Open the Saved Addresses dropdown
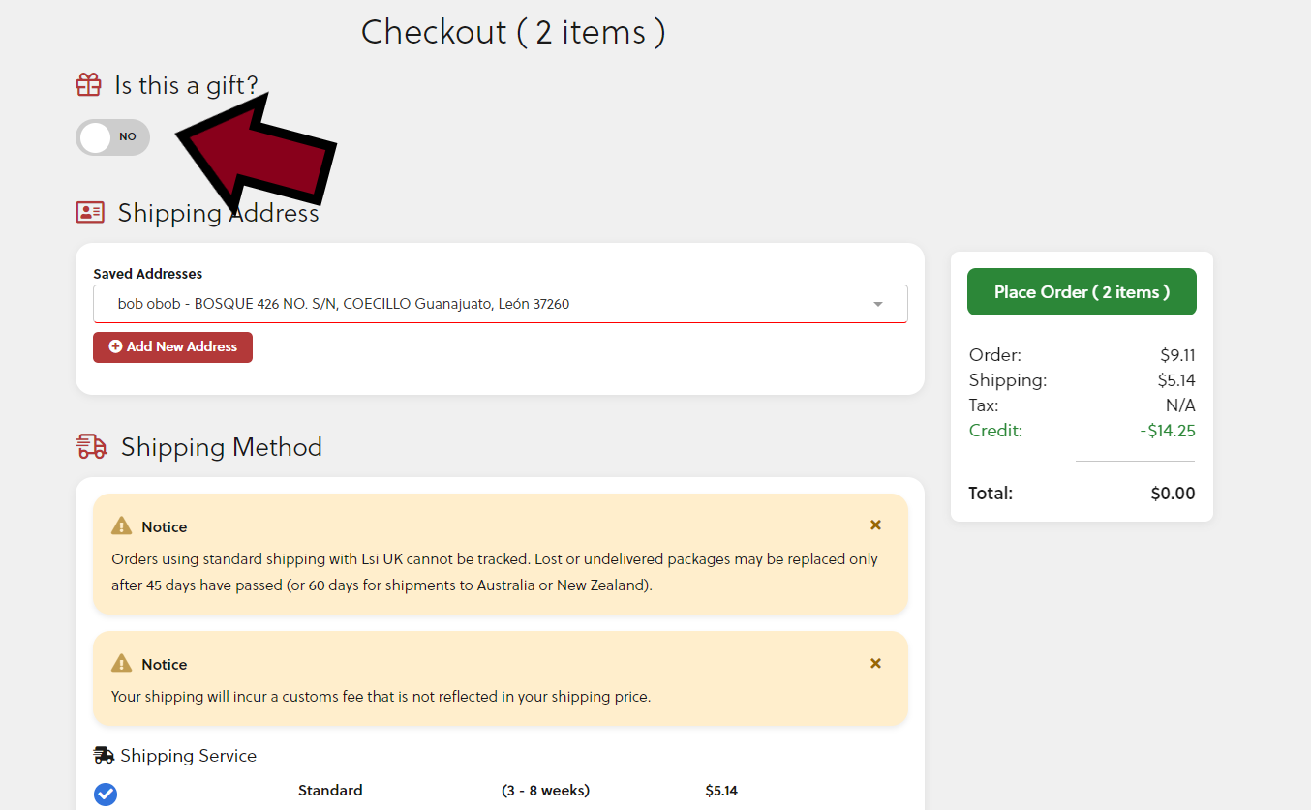Image resolution: width=1311 pixels, height=810 pixels. (500, 304)
